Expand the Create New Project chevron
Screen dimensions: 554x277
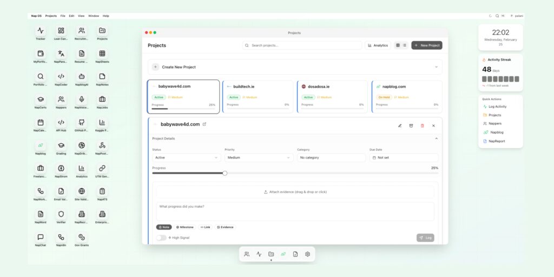437,67
